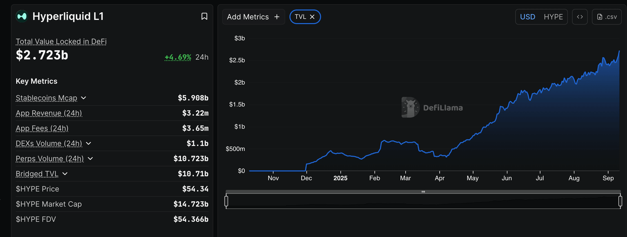The width and height of the screenshot is (627, 237).
Task: Toggle the TVL metric chip
Action: click(x=300, y=17)
